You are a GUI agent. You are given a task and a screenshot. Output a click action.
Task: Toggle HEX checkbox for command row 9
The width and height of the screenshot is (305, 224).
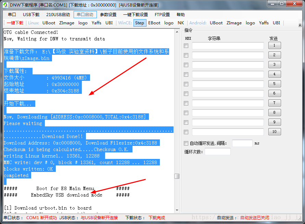[x=186, y=122]
